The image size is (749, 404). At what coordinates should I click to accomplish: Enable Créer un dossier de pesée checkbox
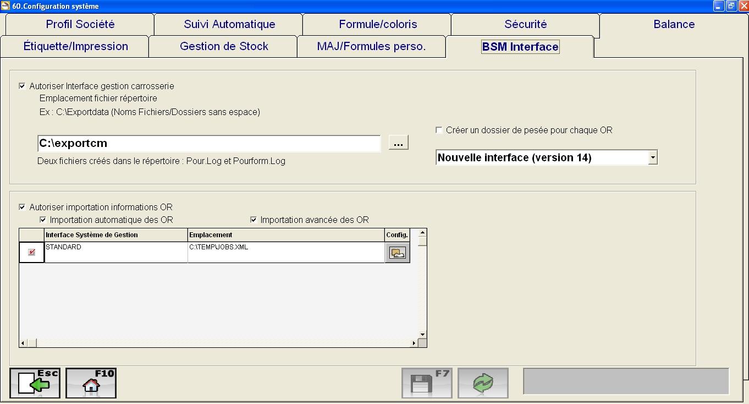[x=439, y=130]
